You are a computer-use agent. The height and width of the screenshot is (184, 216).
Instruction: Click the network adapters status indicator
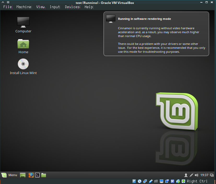(x=145, y=181)
